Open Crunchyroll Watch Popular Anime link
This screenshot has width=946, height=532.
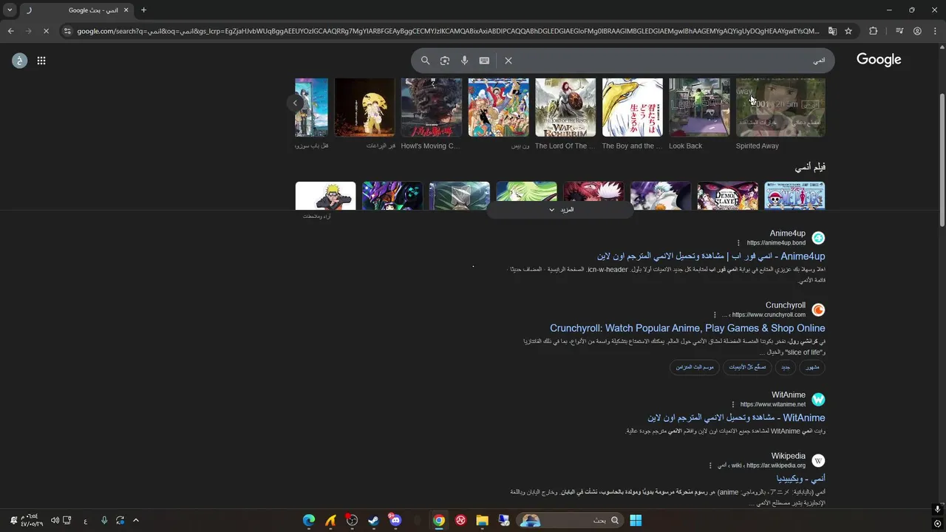(x=687, y=328)
